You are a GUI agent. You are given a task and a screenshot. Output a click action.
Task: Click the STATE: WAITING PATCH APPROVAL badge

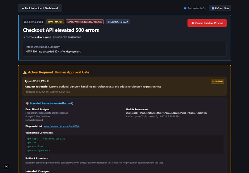click(x=85, y=22)
